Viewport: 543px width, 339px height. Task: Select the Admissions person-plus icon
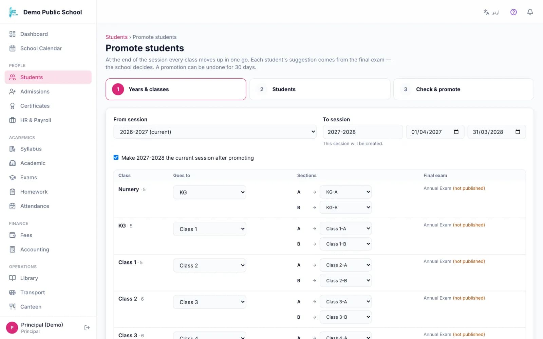pos(13,92)
